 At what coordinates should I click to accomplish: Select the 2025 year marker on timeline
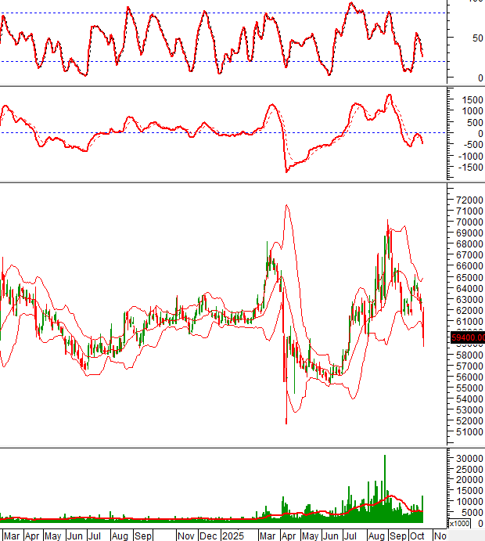pyautogui.click(x=232, y=536)
